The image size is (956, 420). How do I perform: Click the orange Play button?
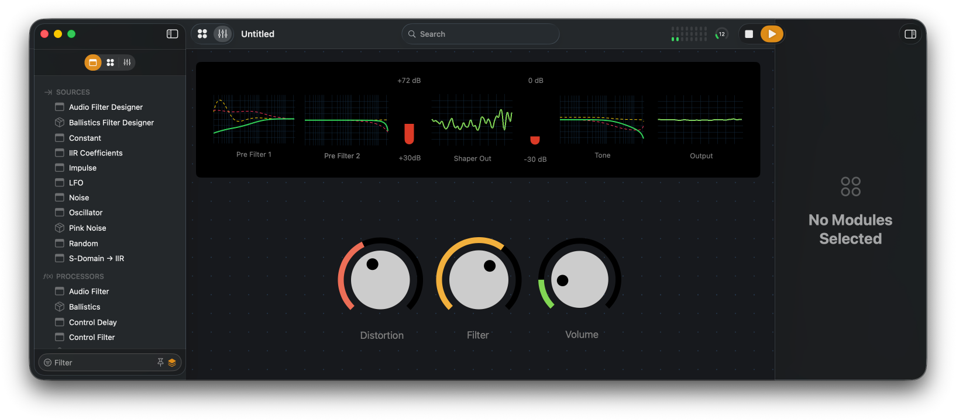pyautogui.click(x=772, y=34)
